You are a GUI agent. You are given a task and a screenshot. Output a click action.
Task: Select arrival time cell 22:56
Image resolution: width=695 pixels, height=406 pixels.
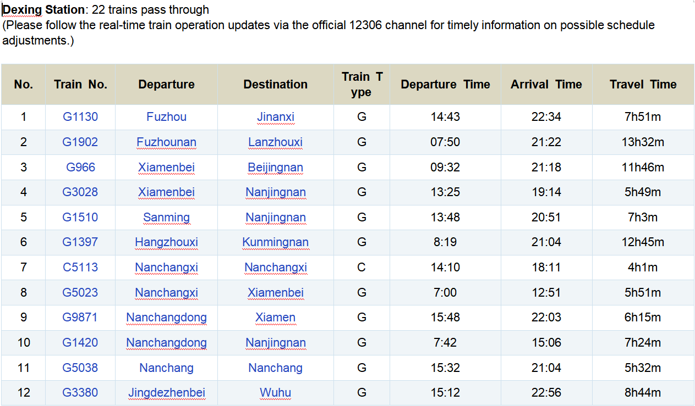click(546, 393)
